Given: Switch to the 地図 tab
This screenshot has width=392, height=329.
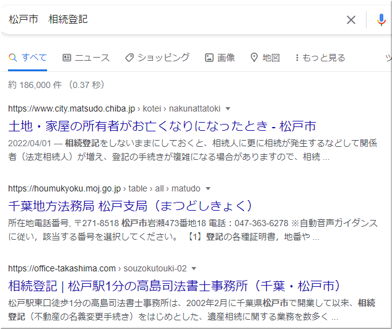Looking at the screenshot, I should point(265,58).
